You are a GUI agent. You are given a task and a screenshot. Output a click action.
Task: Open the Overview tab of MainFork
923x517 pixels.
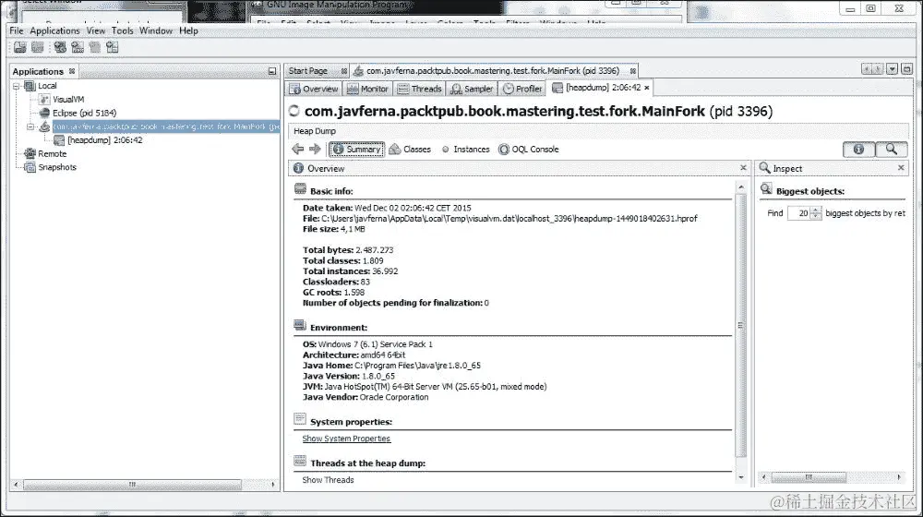313,89
